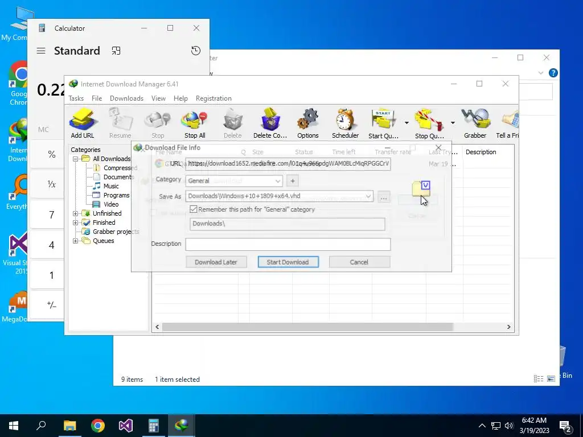583x437 pixels.
Task: Open the File menu in IDM
Action: [97, 98]
